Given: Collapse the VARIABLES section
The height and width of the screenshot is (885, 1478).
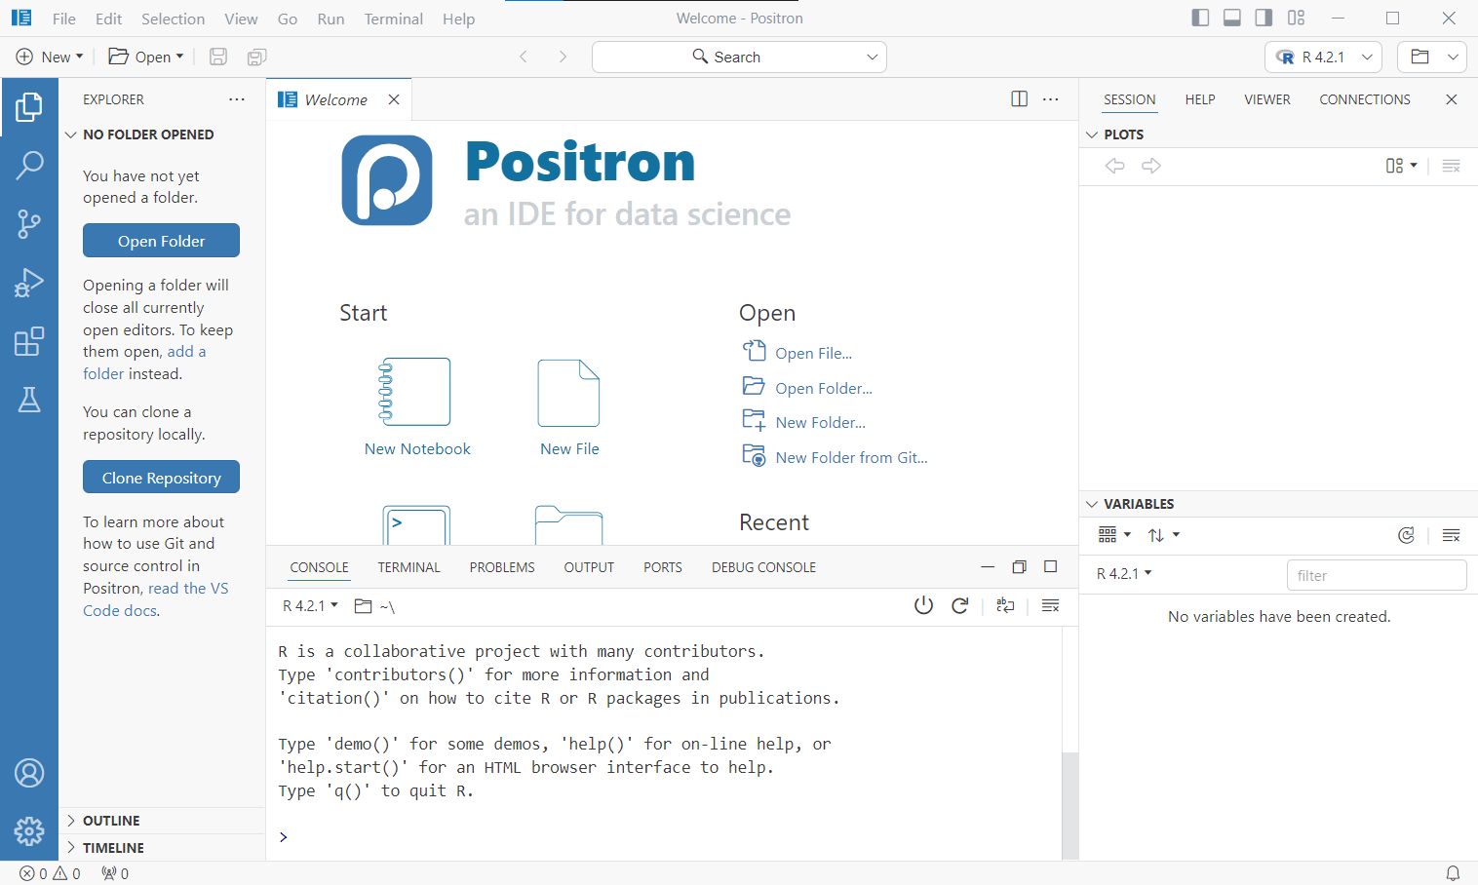Looking at the screenshot, I should [x=1278, y=504].
